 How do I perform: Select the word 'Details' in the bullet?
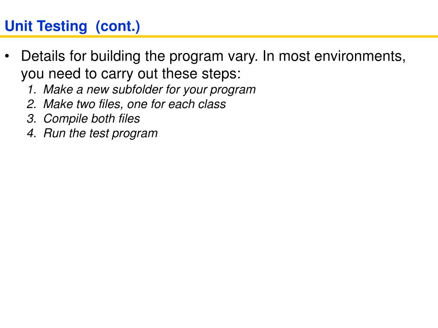[x=43, y=56]
